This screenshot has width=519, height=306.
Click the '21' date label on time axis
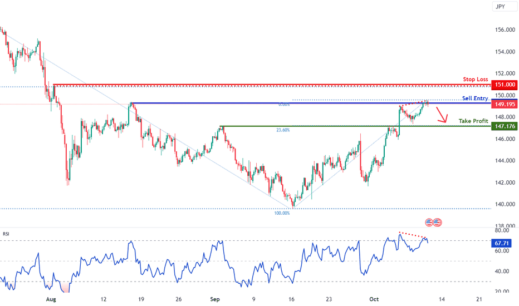point(479,299)
